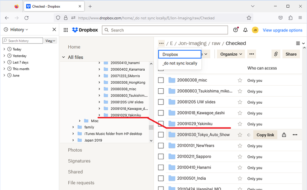The image size is (307, 190).
Task: Open the Organize dropdown
Action: tap(231, 54)
